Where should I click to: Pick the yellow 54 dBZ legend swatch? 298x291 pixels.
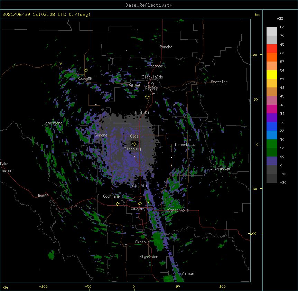[x=272, y=74]
